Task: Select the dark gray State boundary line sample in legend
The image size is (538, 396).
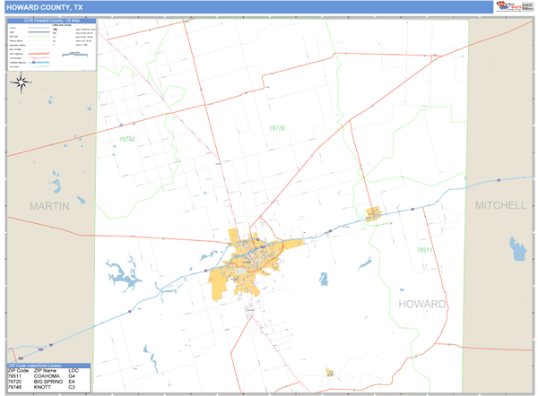Action: tap(39, 32)
